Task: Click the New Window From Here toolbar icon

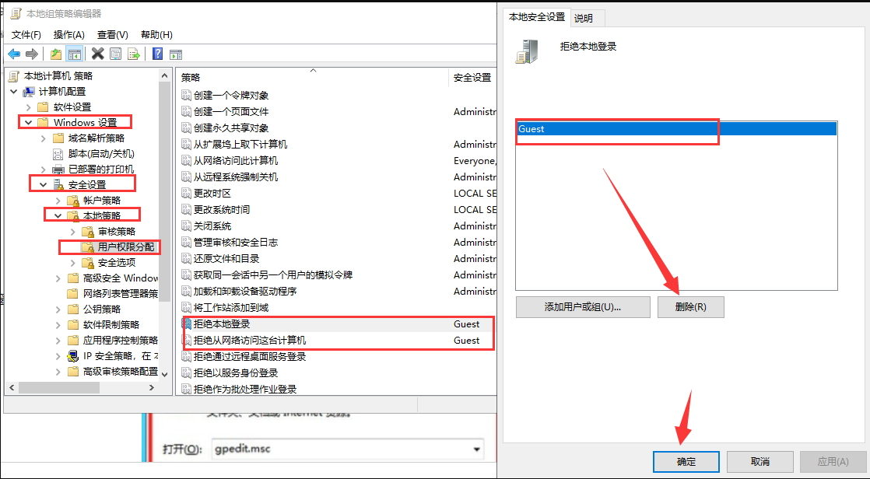Action: point(174,53)
